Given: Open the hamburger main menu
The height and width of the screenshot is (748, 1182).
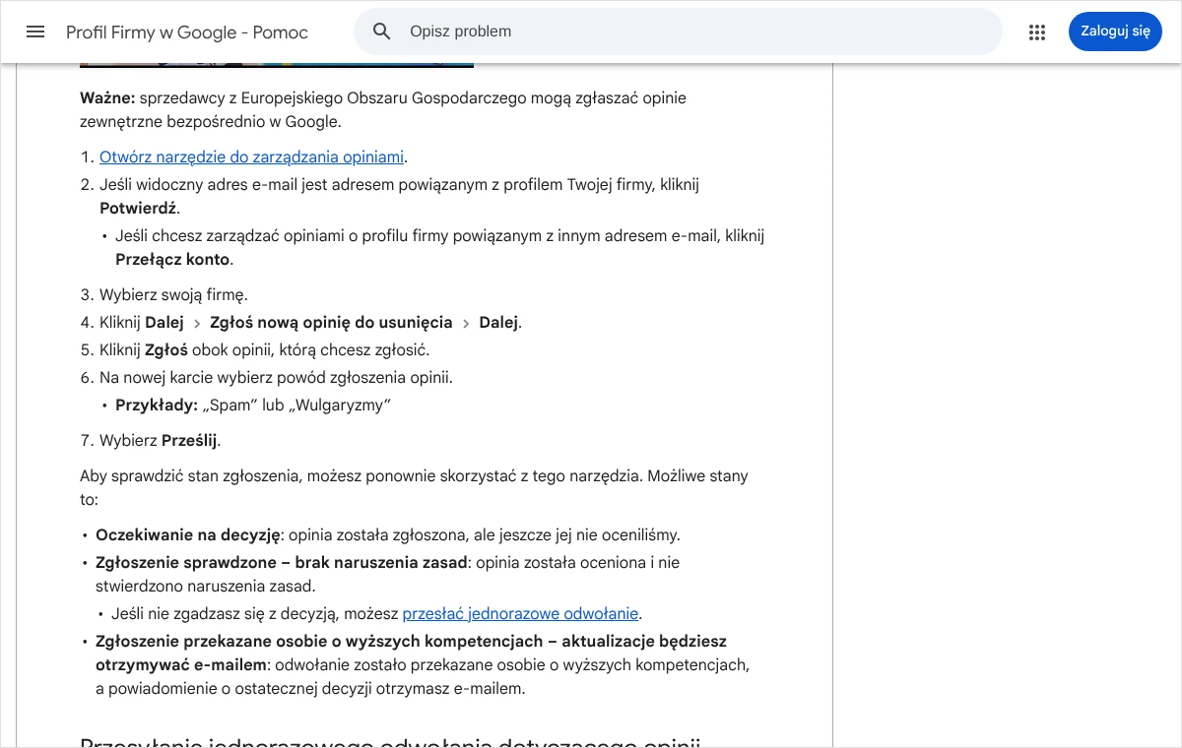Looking at the screenshot, I should click(35, 31).
